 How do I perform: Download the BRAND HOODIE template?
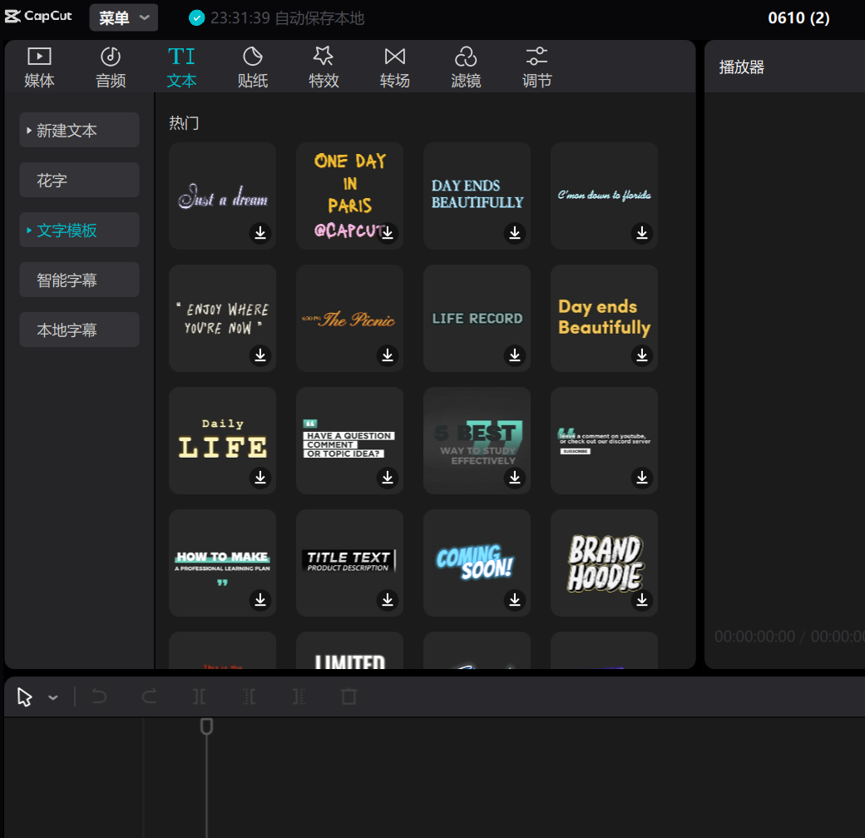[x=642, y=599]
